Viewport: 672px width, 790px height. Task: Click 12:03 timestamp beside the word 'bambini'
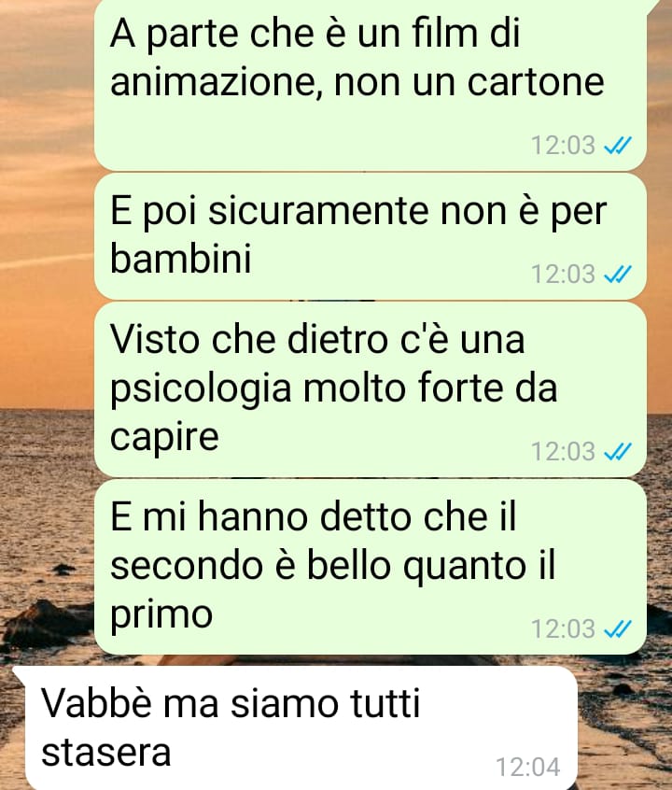pos(563,275)
